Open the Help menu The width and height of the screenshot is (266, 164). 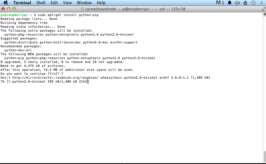pos(101,3)
